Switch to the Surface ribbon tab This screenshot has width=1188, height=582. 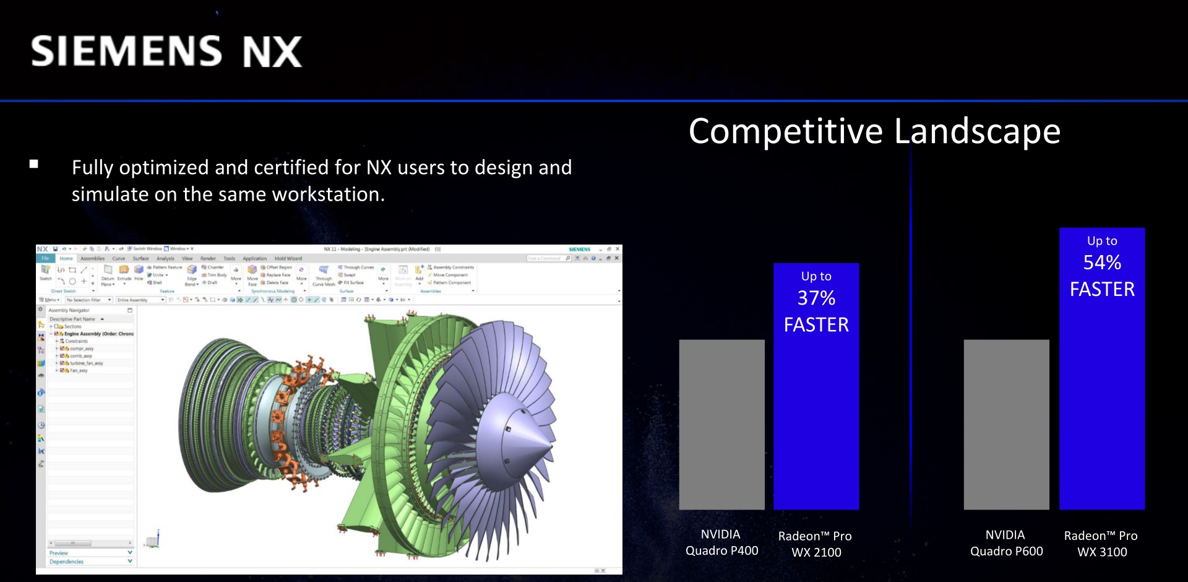(140, 258)
